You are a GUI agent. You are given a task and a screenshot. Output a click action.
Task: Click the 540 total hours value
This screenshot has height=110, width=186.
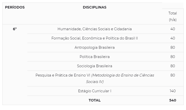tap(172, 100)
